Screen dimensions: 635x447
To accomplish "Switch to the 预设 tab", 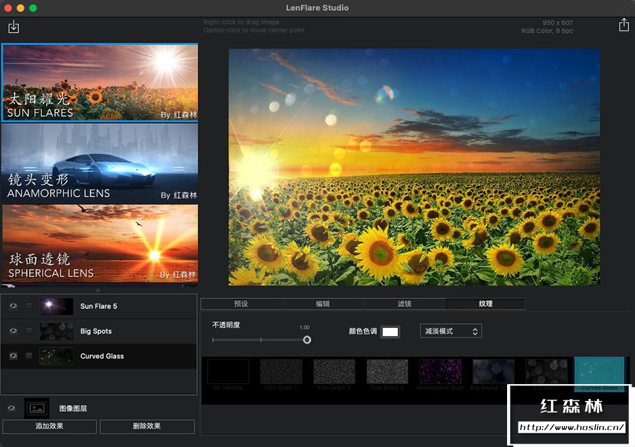I will pos(242,304).
